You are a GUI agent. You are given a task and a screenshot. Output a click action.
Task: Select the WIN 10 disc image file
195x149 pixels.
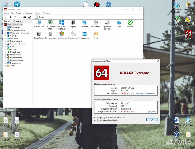tap(17, 122)
